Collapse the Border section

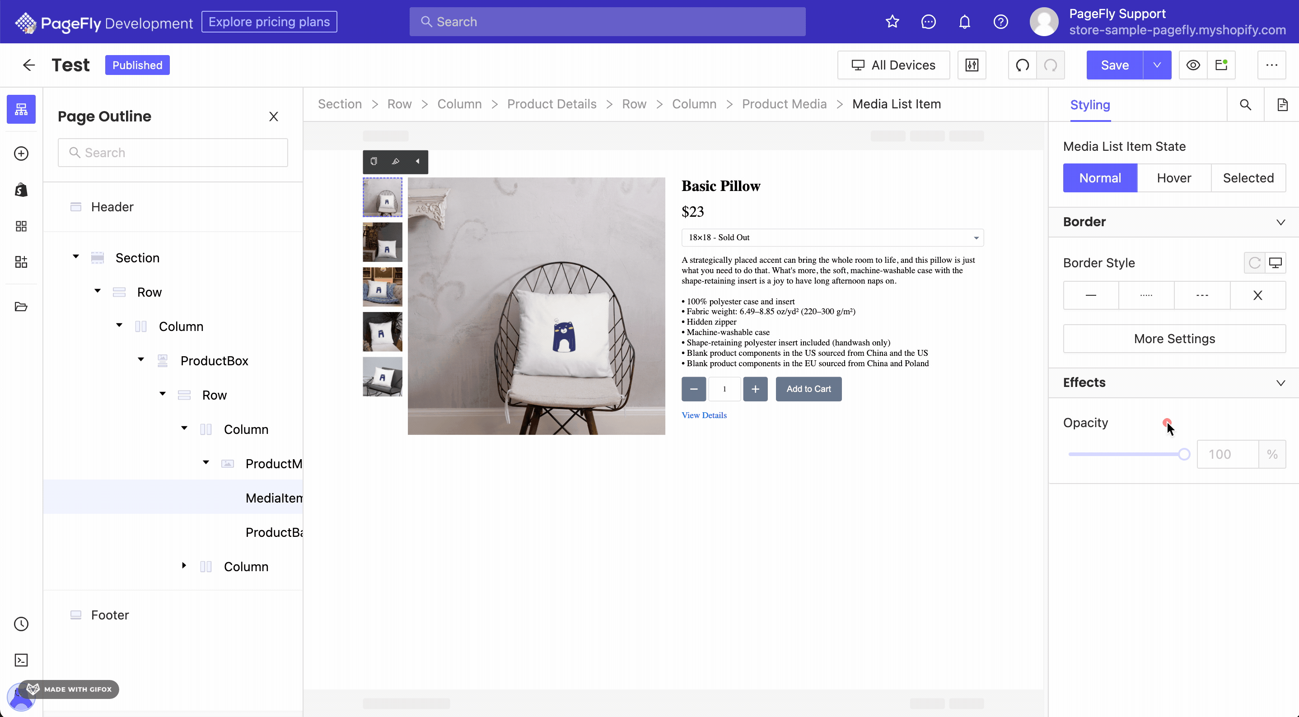pyautogui.click(x=1280, y=222)
